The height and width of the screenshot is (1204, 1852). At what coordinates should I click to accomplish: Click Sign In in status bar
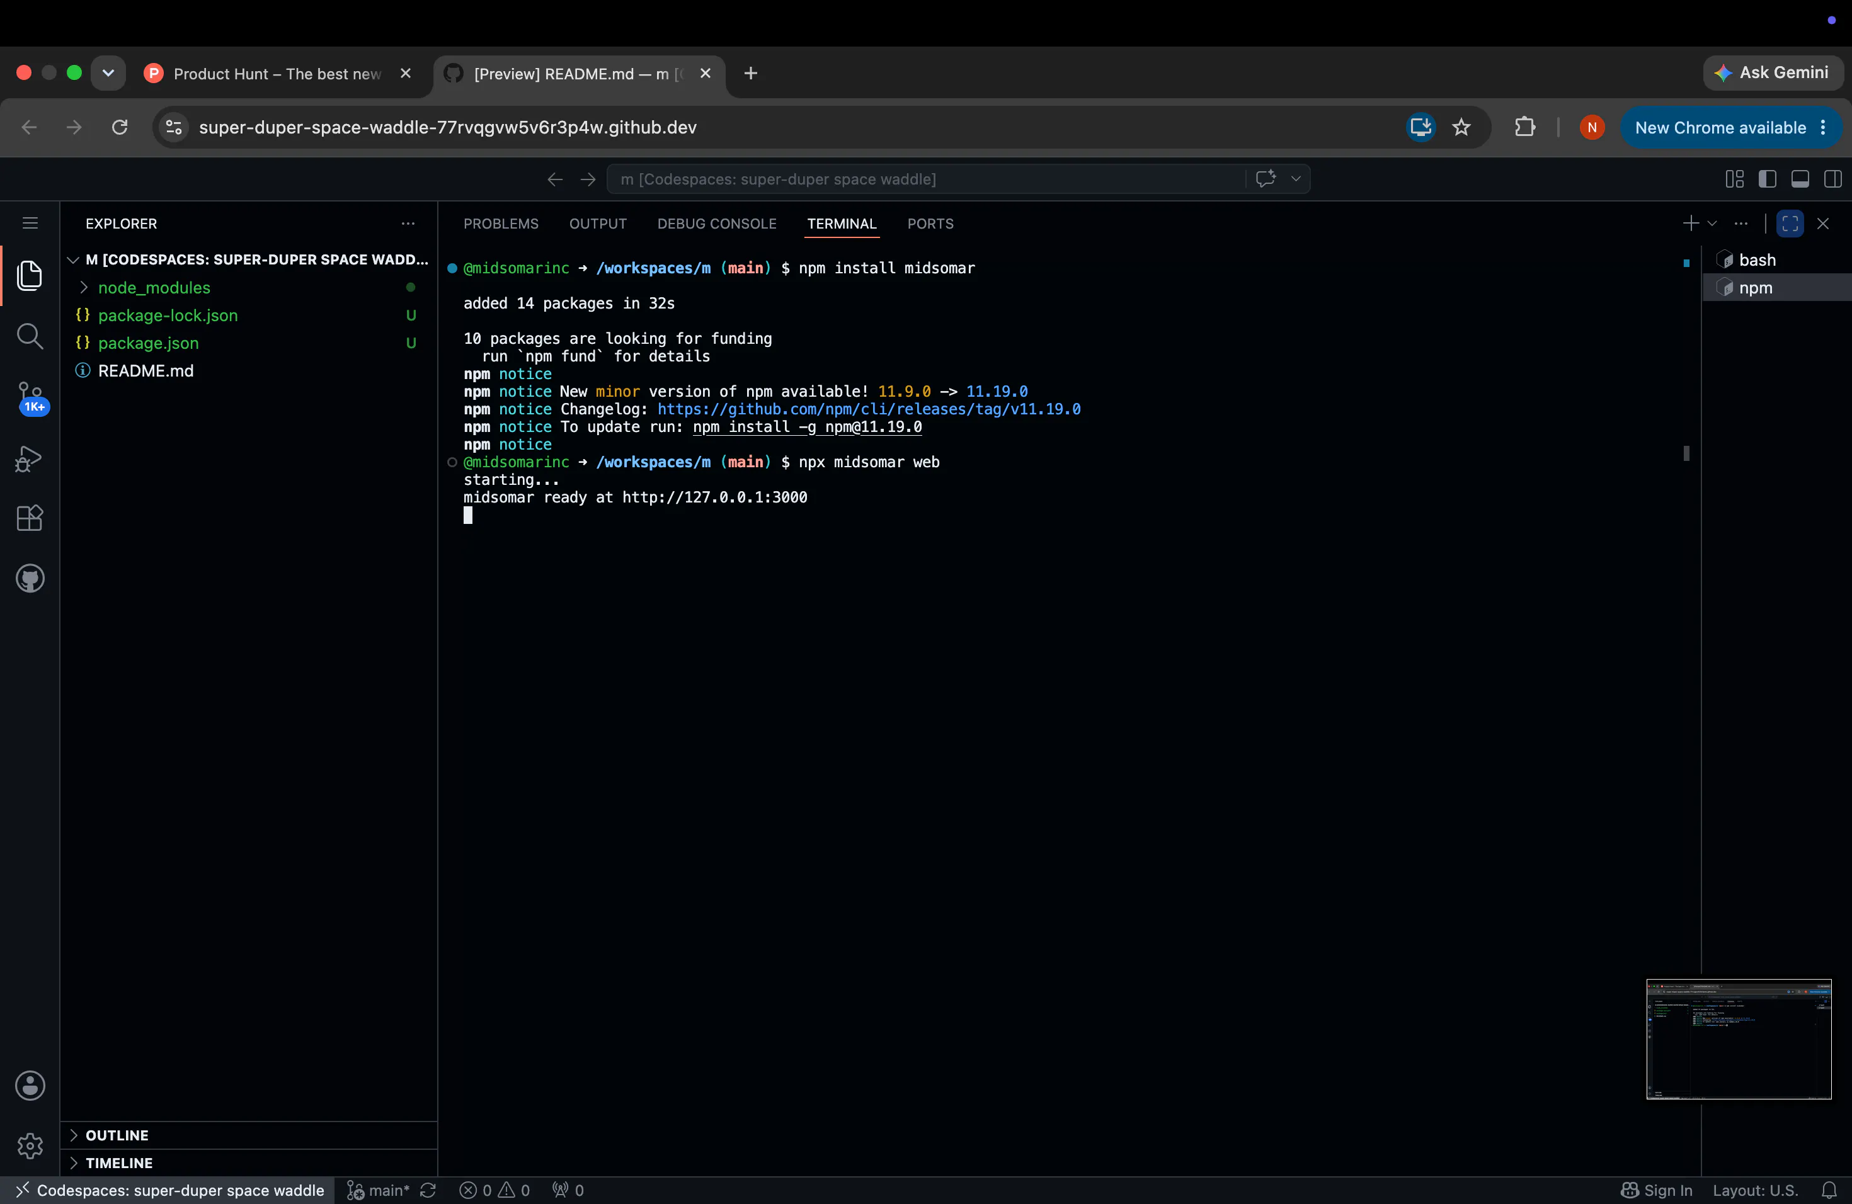[1657, 1190]
